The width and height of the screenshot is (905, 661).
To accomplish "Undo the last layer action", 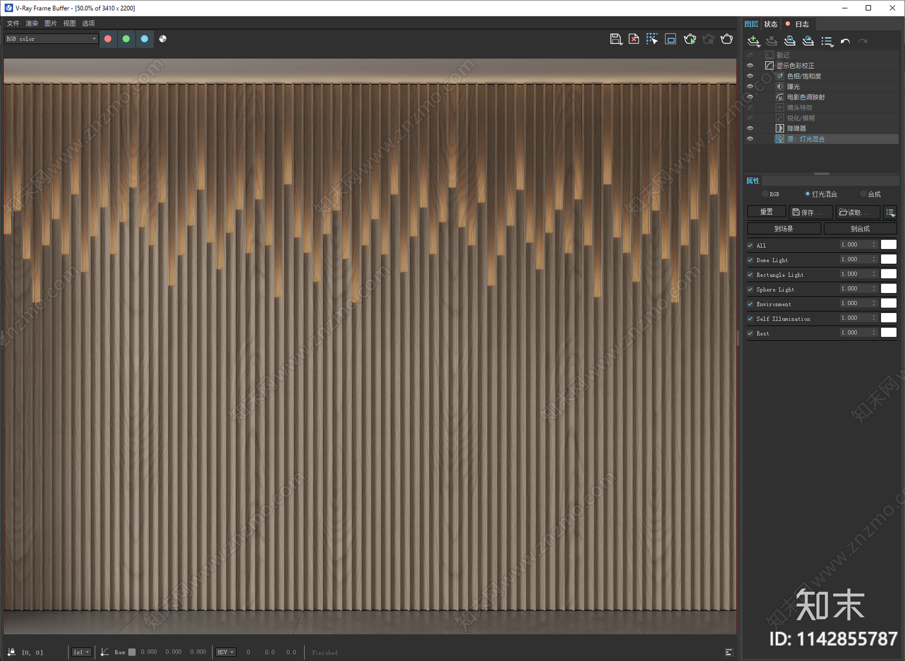I will 845,41.
